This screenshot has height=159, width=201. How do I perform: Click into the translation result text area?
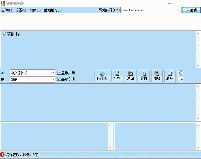[98, 102]
